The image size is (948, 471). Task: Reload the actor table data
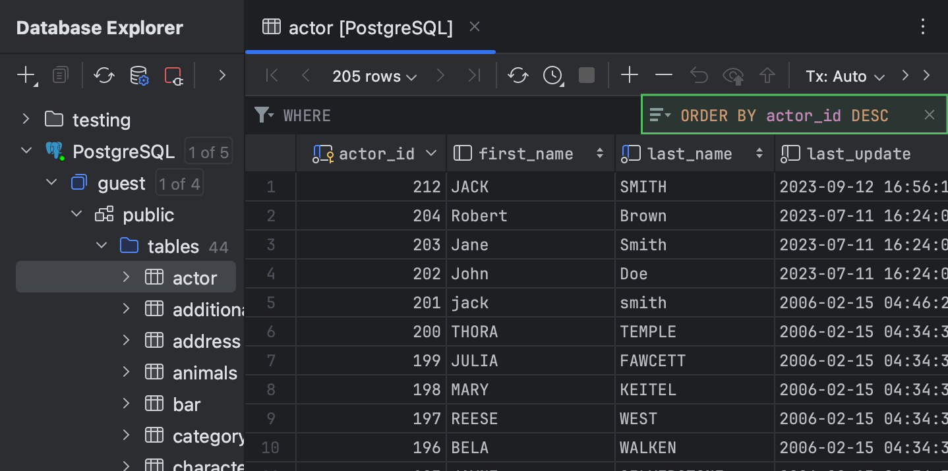click(x=518, y=75)
